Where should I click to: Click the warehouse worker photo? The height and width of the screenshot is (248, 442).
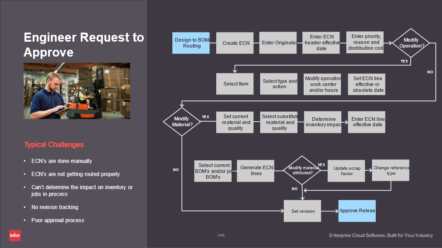(77, 91)
